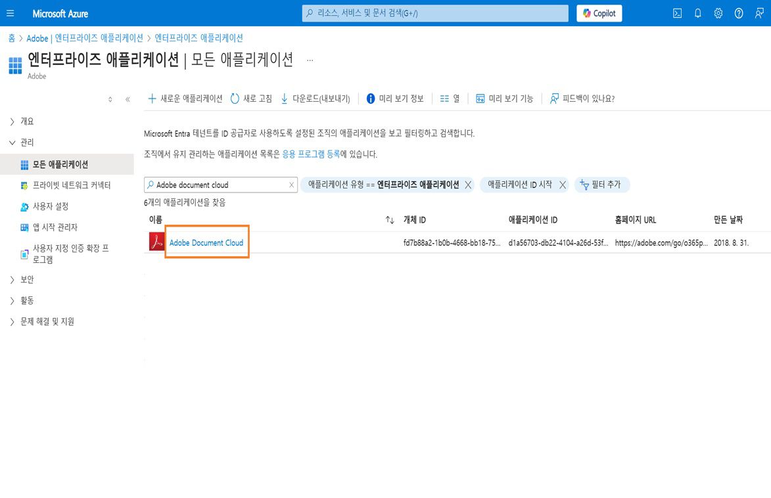Clear the Adobe document cloud search box

[291, 185]
